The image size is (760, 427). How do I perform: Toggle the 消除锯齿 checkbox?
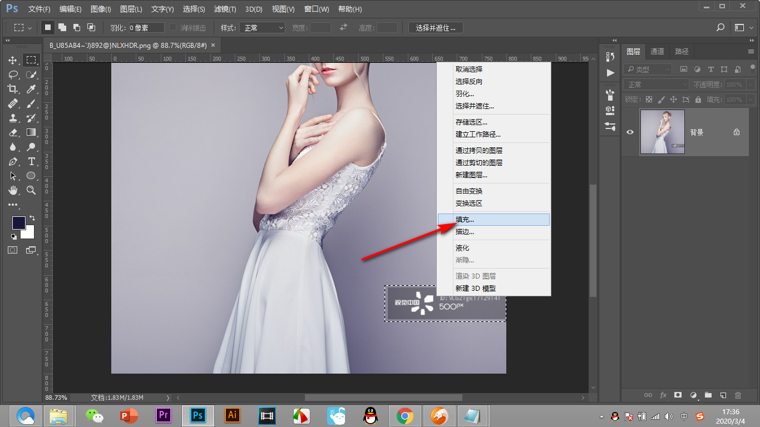click(x=173, y=28)
